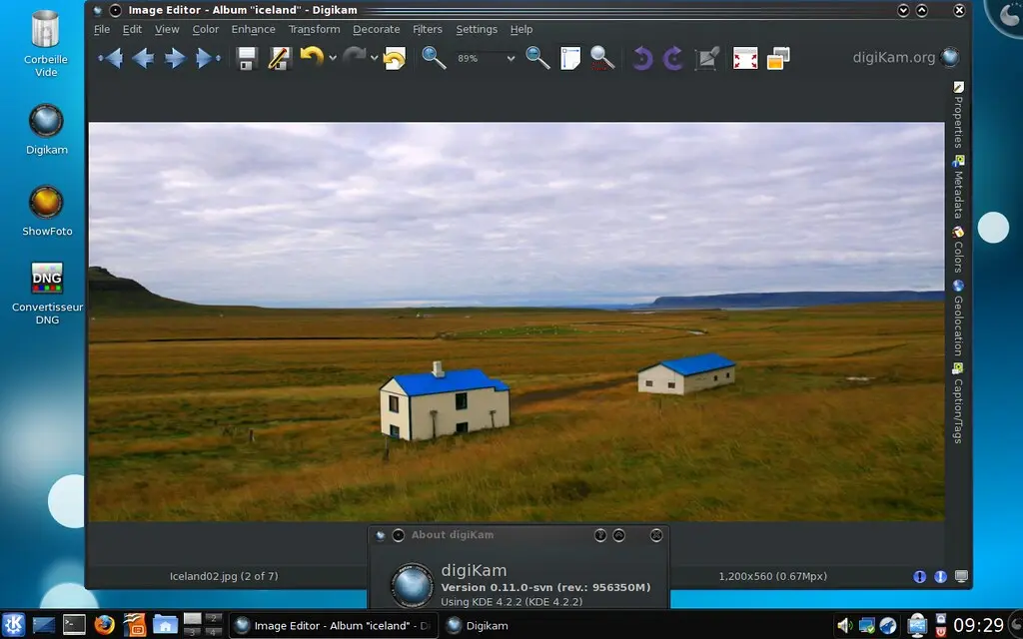
Task: Click the Save As pencil icon
Action: tap(279, 59)
